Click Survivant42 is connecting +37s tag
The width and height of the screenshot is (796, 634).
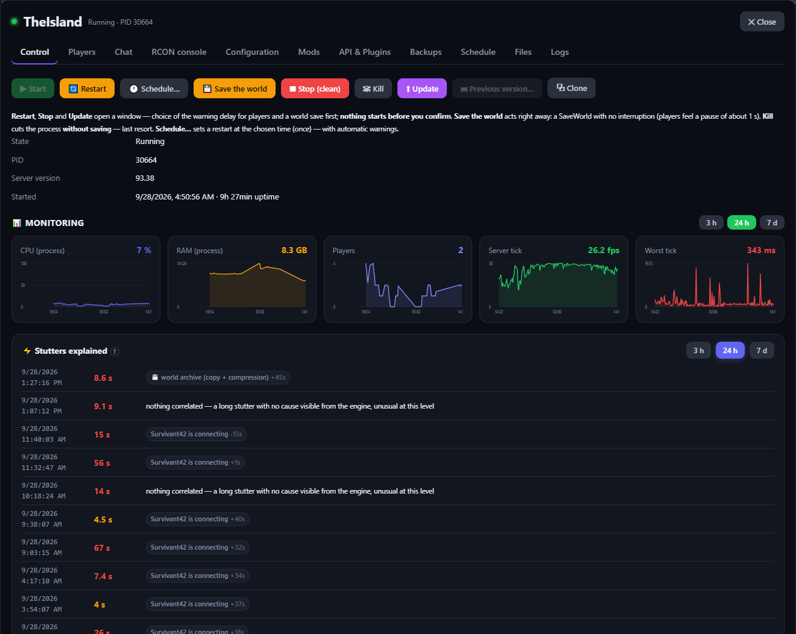click(198, 604)
